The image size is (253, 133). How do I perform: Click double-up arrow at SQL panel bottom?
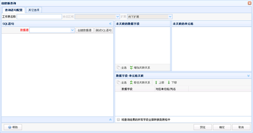point(110,120)
